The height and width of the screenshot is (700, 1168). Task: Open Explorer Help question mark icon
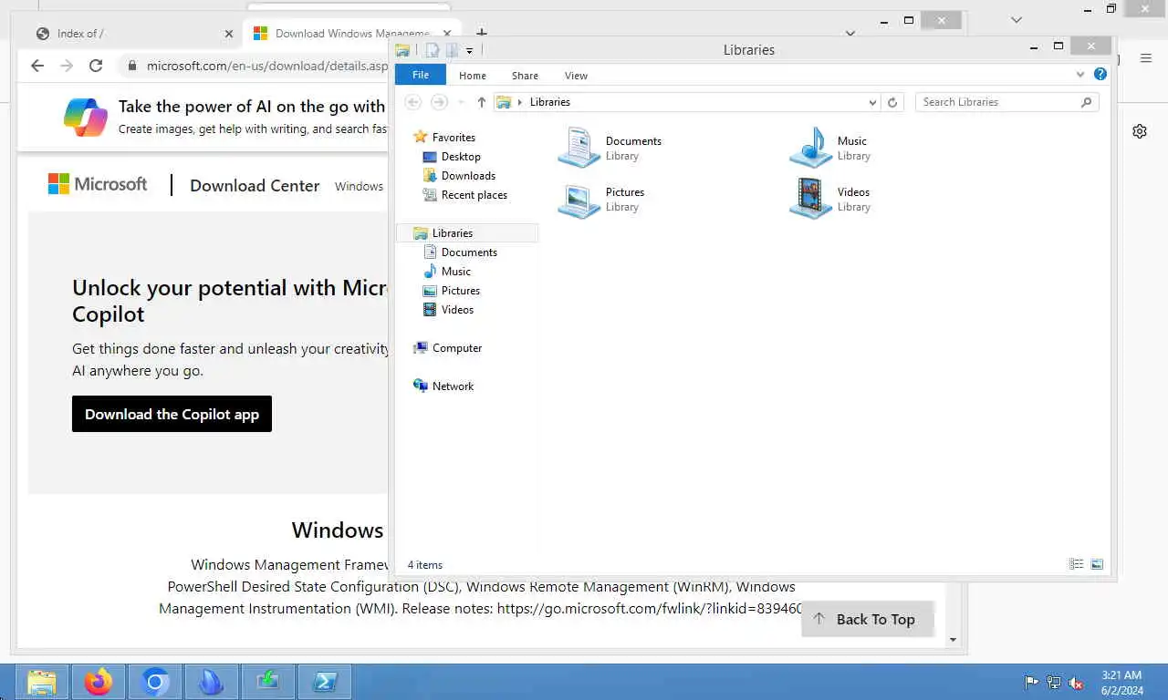click(1100, 75)
